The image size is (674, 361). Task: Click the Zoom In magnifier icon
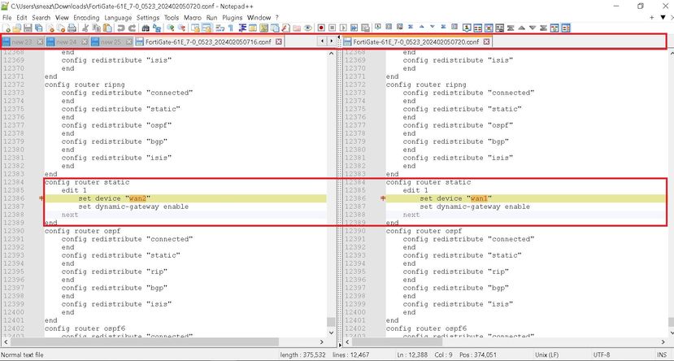coord(171,28)
